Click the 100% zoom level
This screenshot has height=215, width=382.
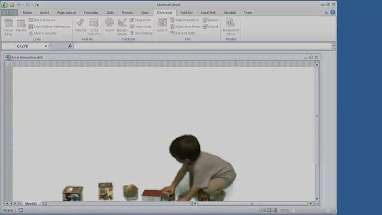[x=284, y=210]
